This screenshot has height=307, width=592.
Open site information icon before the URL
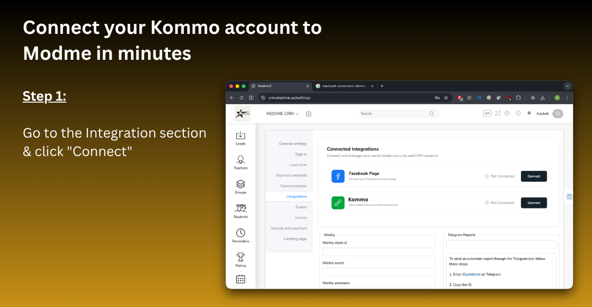(x=263, y=98)
